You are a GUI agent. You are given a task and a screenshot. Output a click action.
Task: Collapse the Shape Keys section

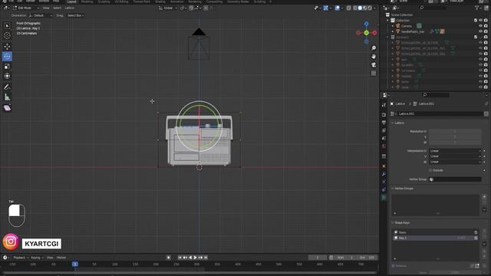pos(400,223)
